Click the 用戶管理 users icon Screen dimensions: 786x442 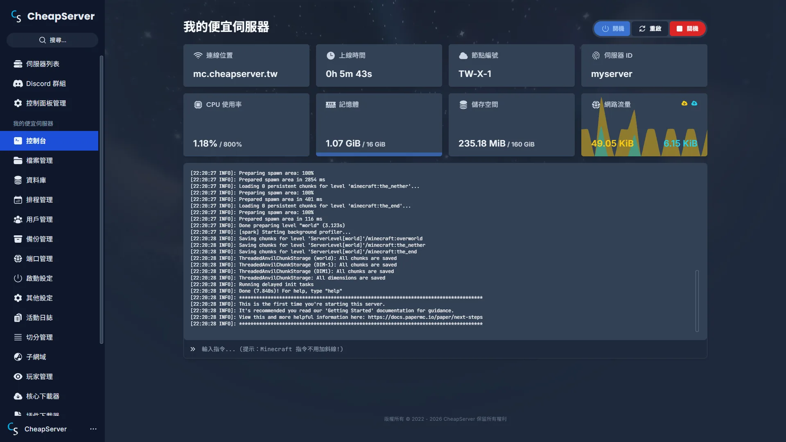pyautogui.click(x=18, y=219)
